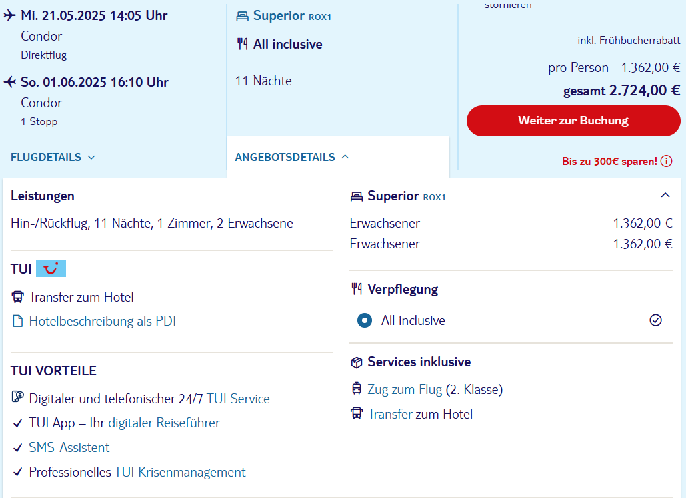Click the train icon beside Zug zum Flug
686x498 pixels.
(357, 389)
